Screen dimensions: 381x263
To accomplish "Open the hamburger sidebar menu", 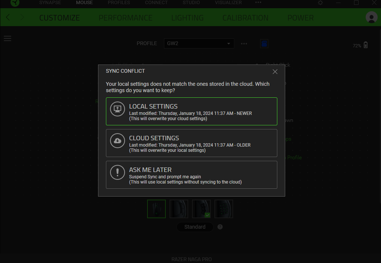I will [7, 38].
